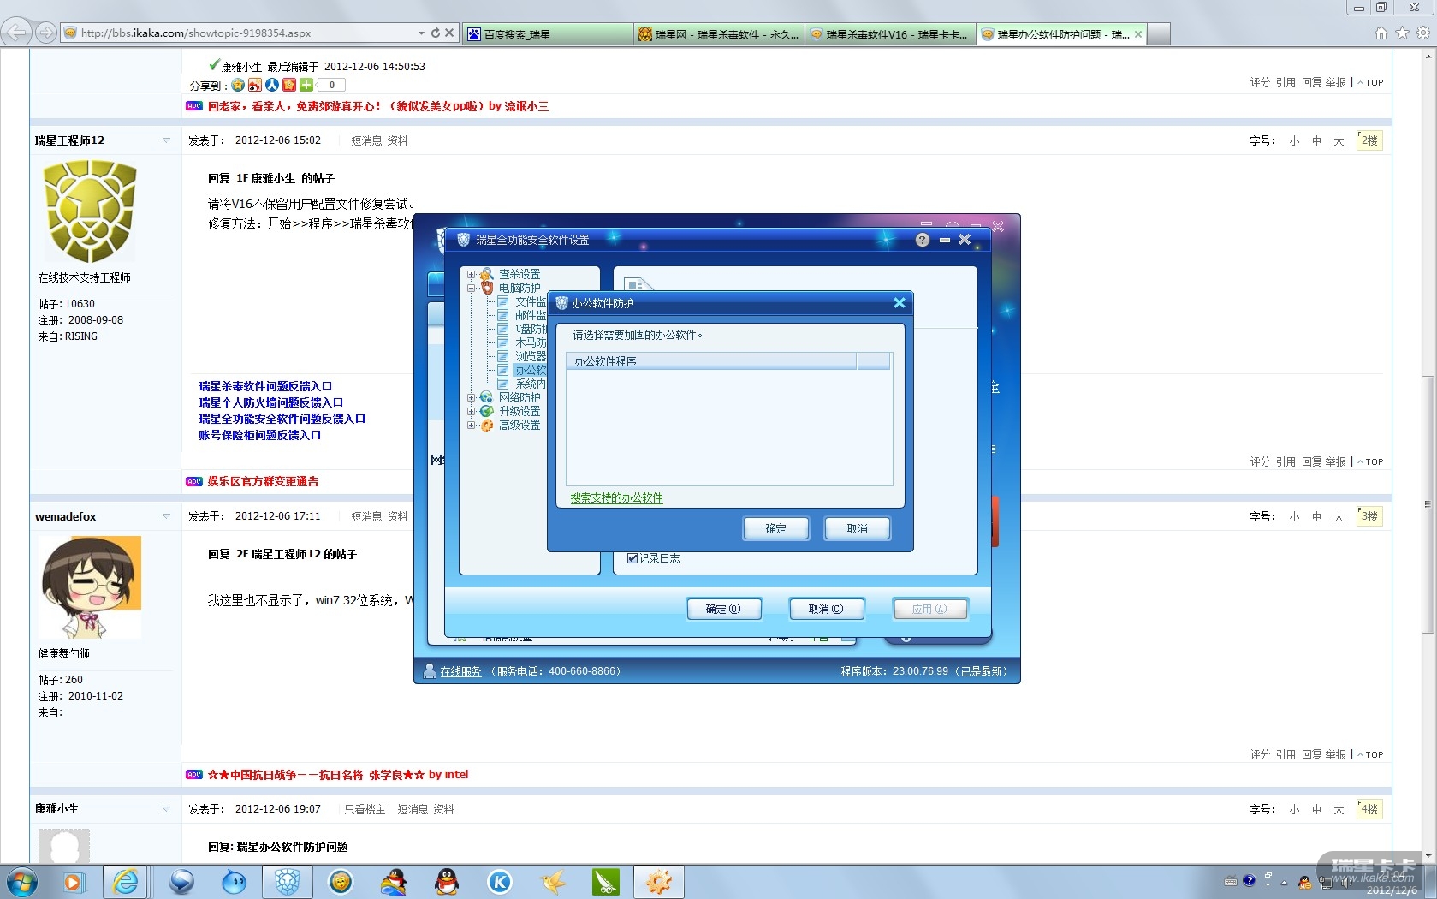Open dropdown arrow beside 瑞星工程师12 username
Image resolution: width=1437 pixels, height=899 pixels.
(166, 140)
